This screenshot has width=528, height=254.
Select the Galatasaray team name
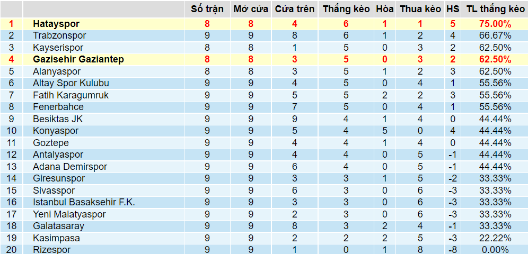[58, 226]
